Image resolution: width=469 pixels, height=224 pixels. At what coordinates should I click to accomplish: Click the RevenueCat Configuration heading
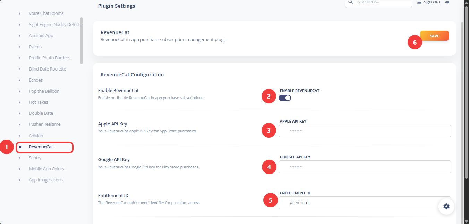[132, 74]
